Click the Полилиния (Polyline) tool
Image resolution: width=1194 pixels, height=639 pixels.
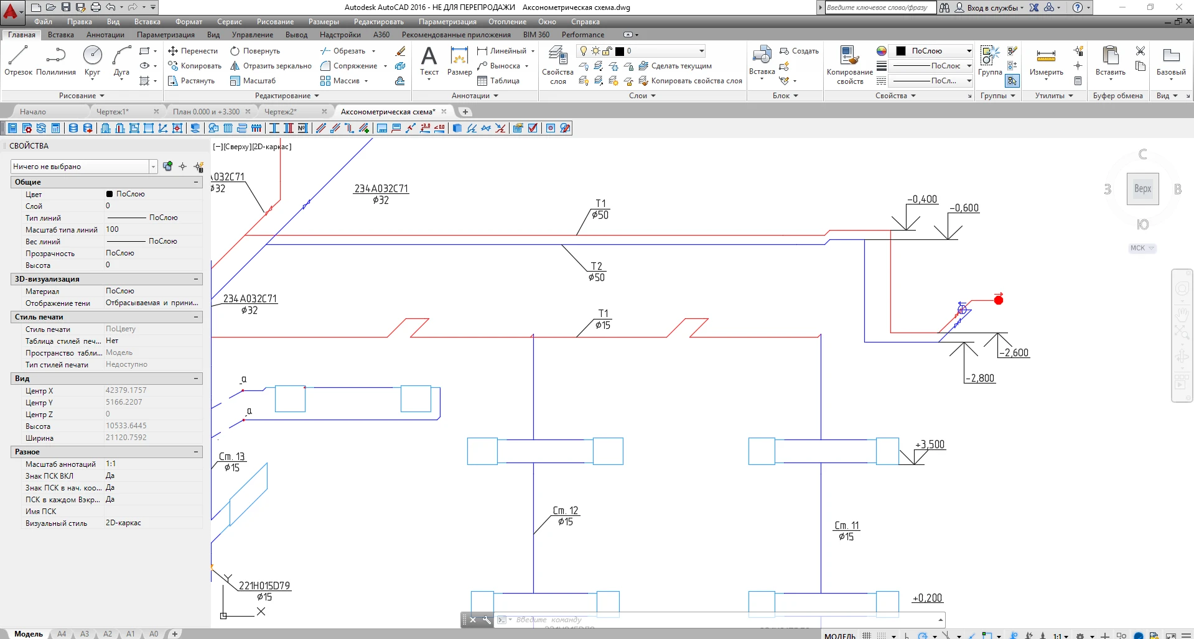56,61
